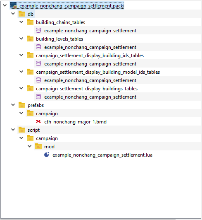Select campaign_settlement_display_building_ids_tables folder
This screenshot has width=202, height=220.
coord(90,56)
